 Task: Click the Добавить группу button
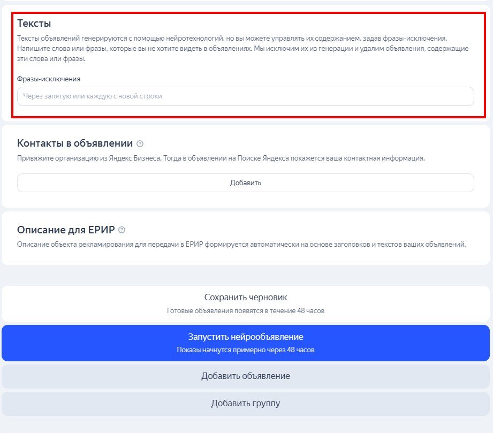[x=246, y=404]
